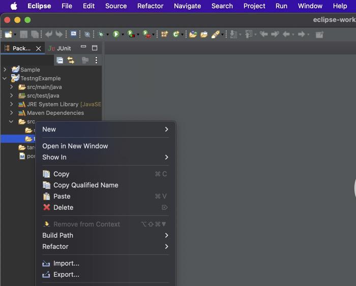The height and width of the screenshot is (286, 356).
Task: Click the Redo arrow icon in the toolbar
Action: click(59, 34)
